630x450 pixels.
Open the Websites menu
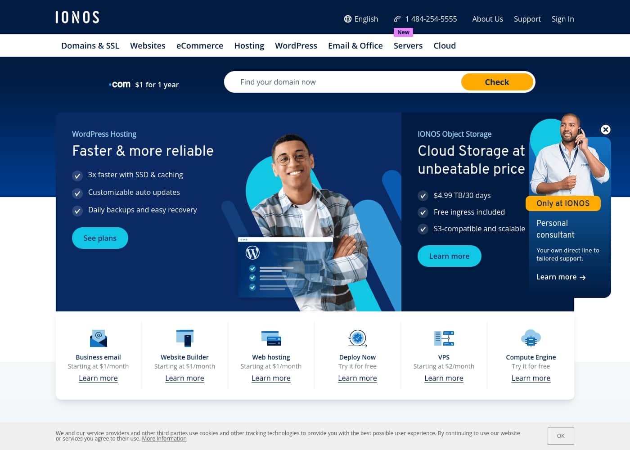148,45
